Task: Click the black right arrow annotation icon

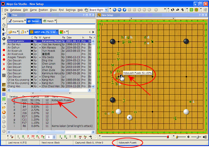Action: point(90,137)
